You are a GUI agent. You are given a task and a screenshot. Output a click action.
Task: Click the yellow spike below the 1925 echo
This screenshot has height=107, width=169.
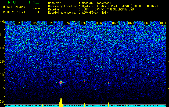tap(84, 104)
